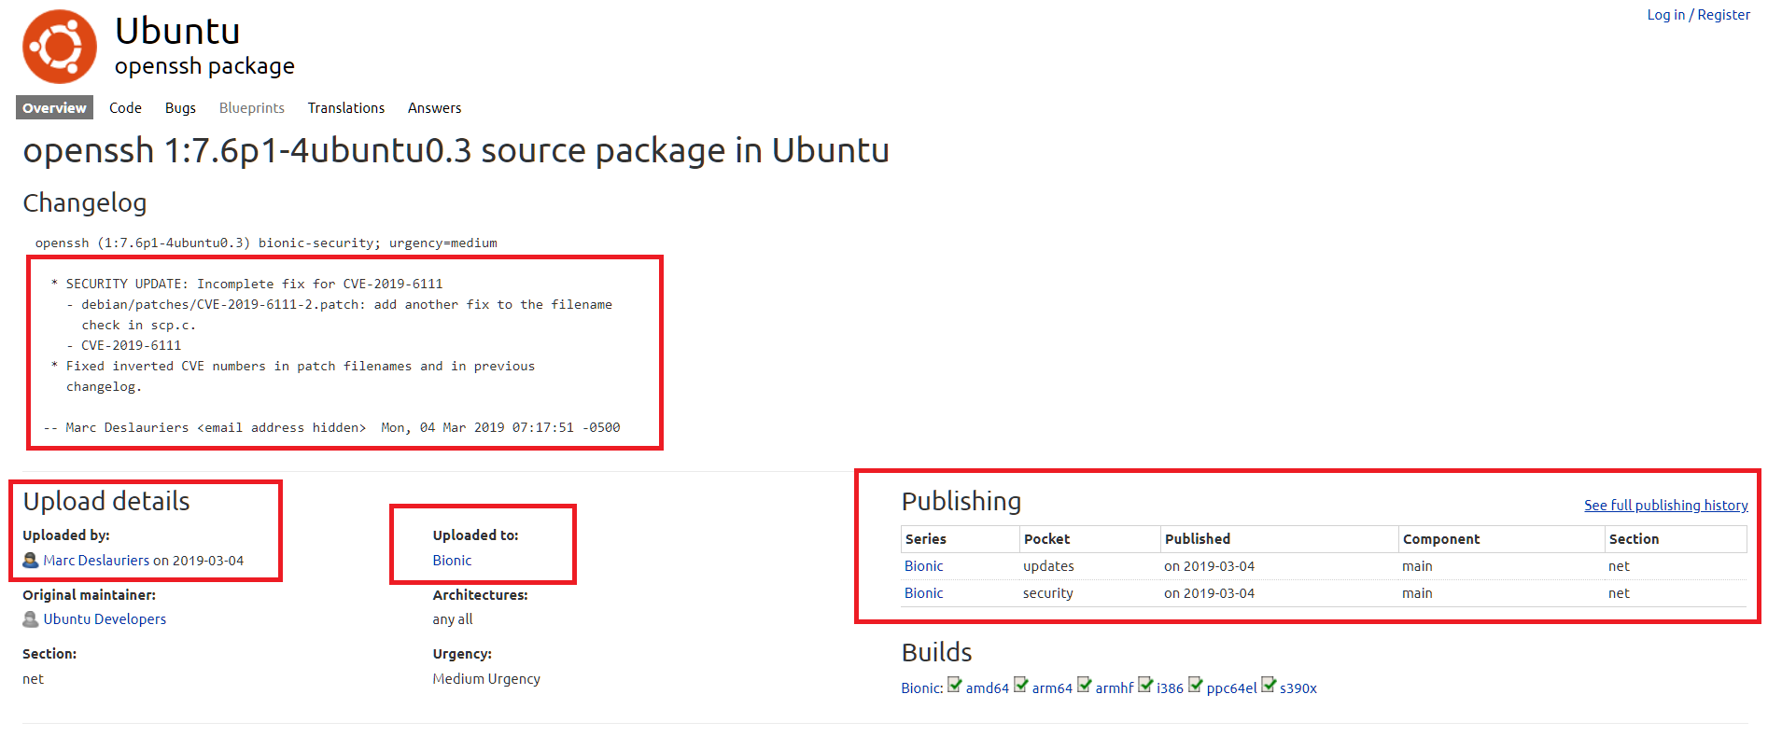Viewport: 1768px width, 736px height.
Task: Click the 'Component' column header
Action: 1441,539
